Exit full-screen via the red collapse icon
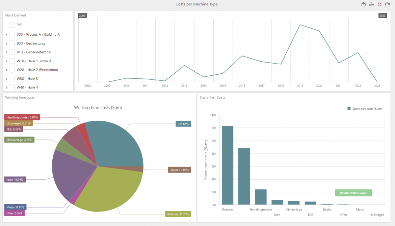Screen dimensions: 395x226 pyautogui.click(x=379, y=4)
